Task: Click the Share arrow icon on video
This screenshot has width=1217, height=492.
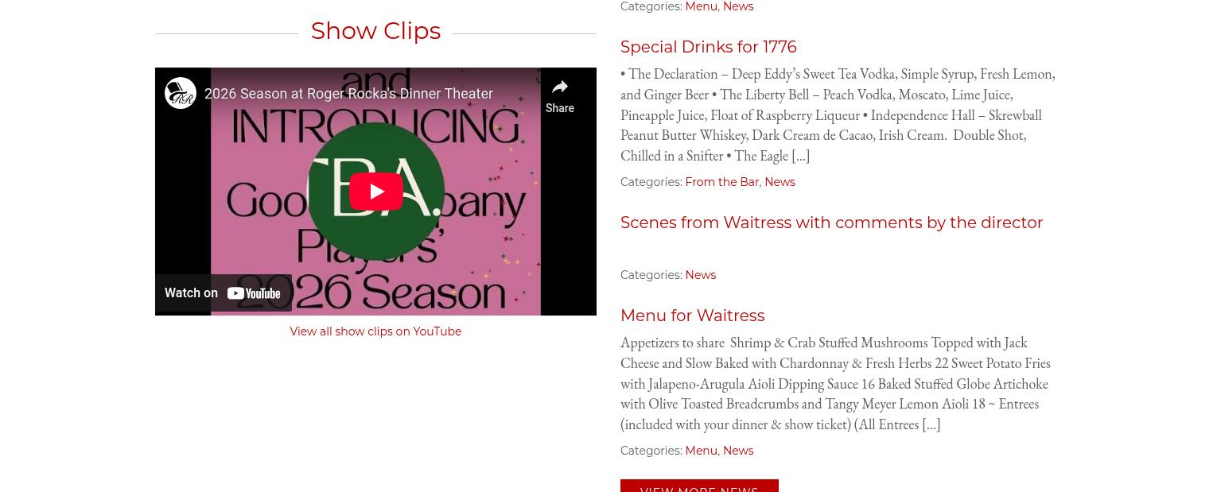Action: coord(560,87)
